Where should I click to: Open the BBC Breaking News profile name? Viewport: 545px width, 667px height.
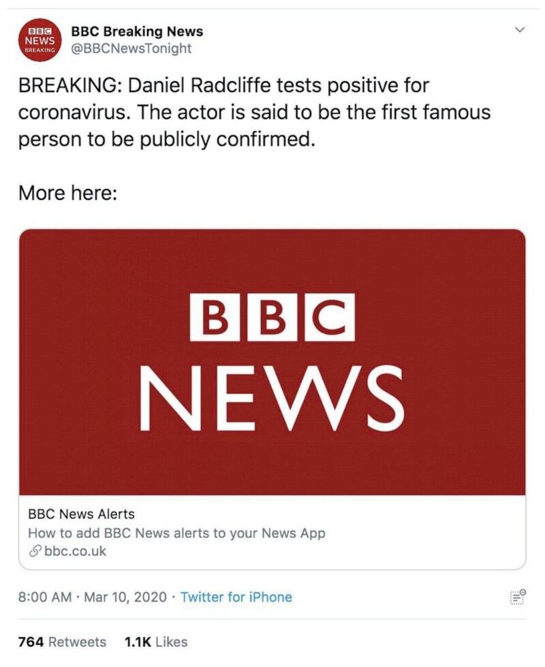click(x=137, y=31)
